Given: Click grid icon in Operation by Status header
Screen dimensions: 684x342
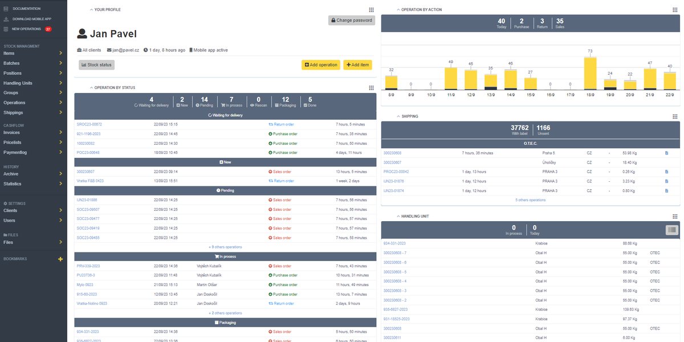Looking at the screenshot, I should [371, 88].
